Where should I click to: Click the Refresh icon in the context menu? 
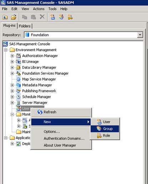(40, 112)
